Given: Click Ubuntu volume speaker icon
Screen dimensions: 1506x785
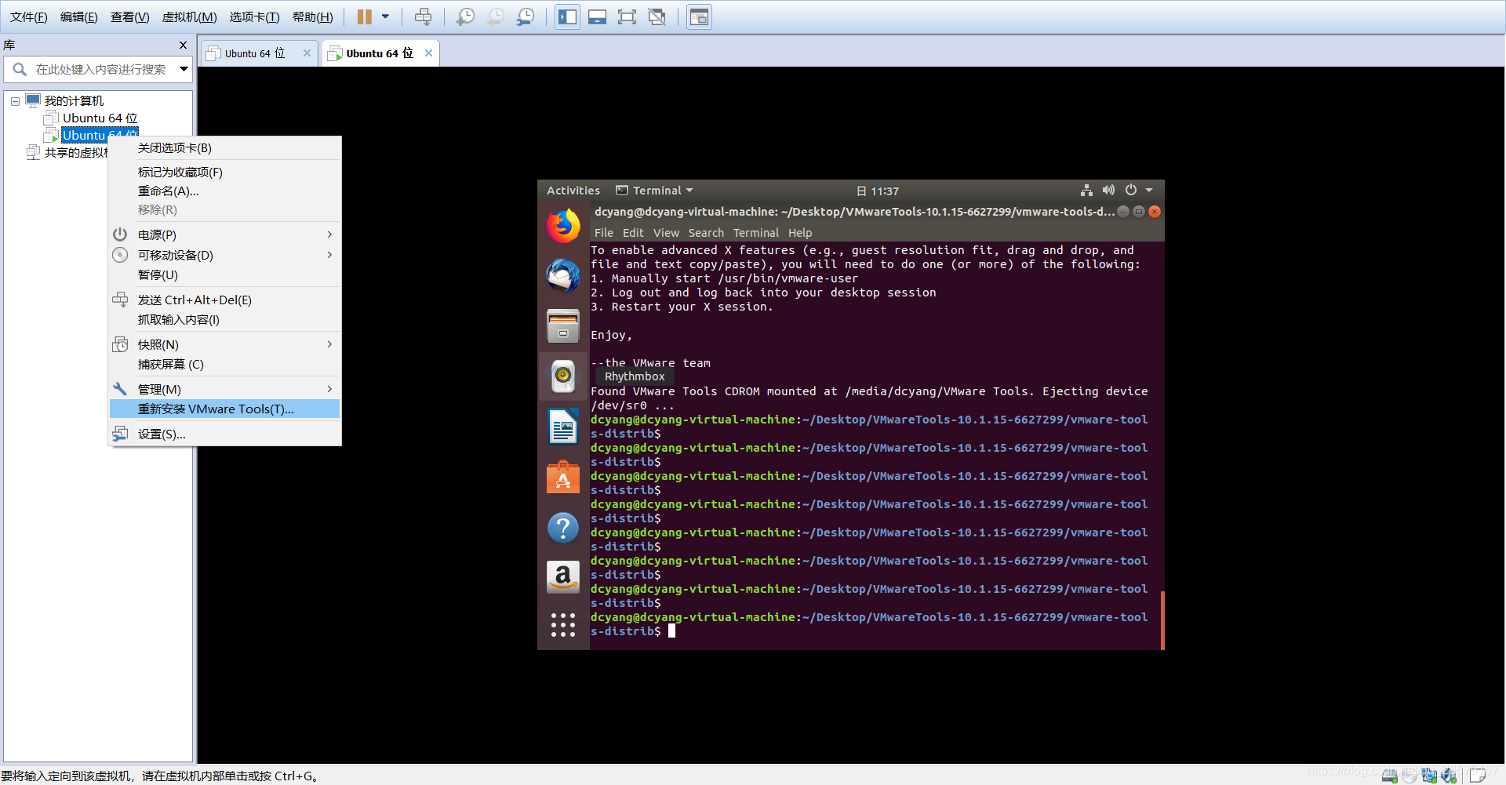Looking at the screenshot, I should click(x=1108, y=191).
